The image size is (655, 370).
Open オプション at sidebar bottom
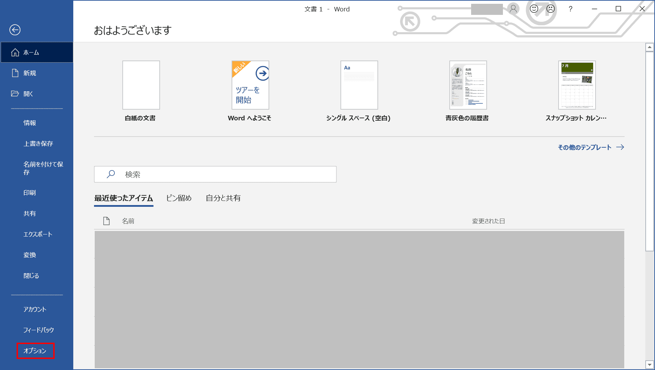(35, 351)
